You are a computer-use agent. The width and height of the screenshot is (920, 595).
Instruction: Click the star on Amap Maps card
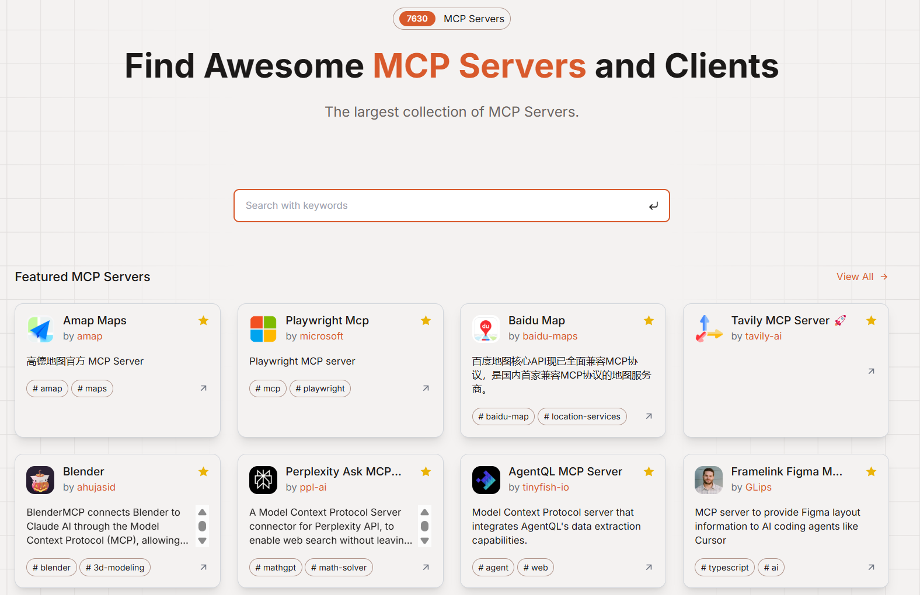pos(203,320)
